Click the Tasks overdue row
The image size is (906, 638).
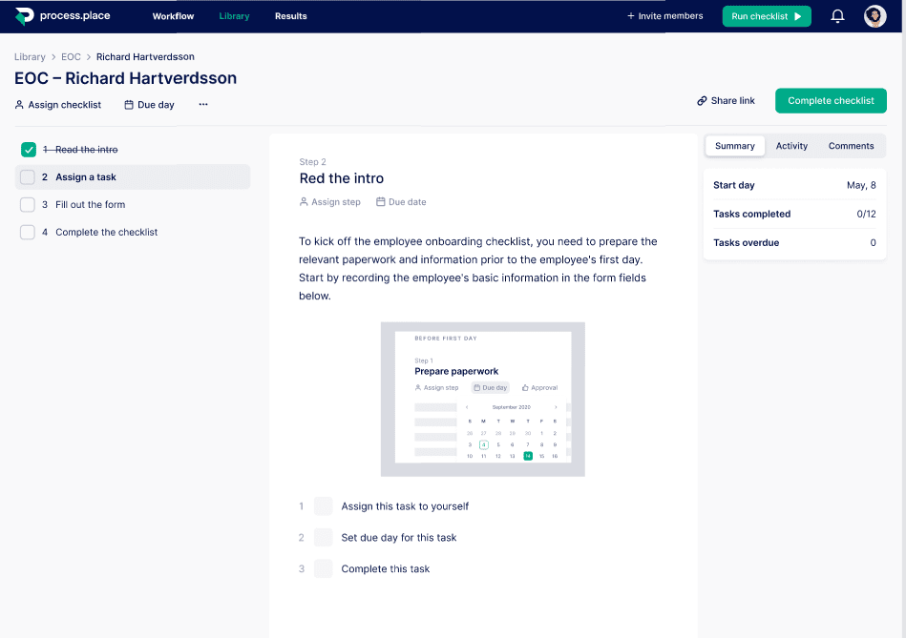pos(794,243)
